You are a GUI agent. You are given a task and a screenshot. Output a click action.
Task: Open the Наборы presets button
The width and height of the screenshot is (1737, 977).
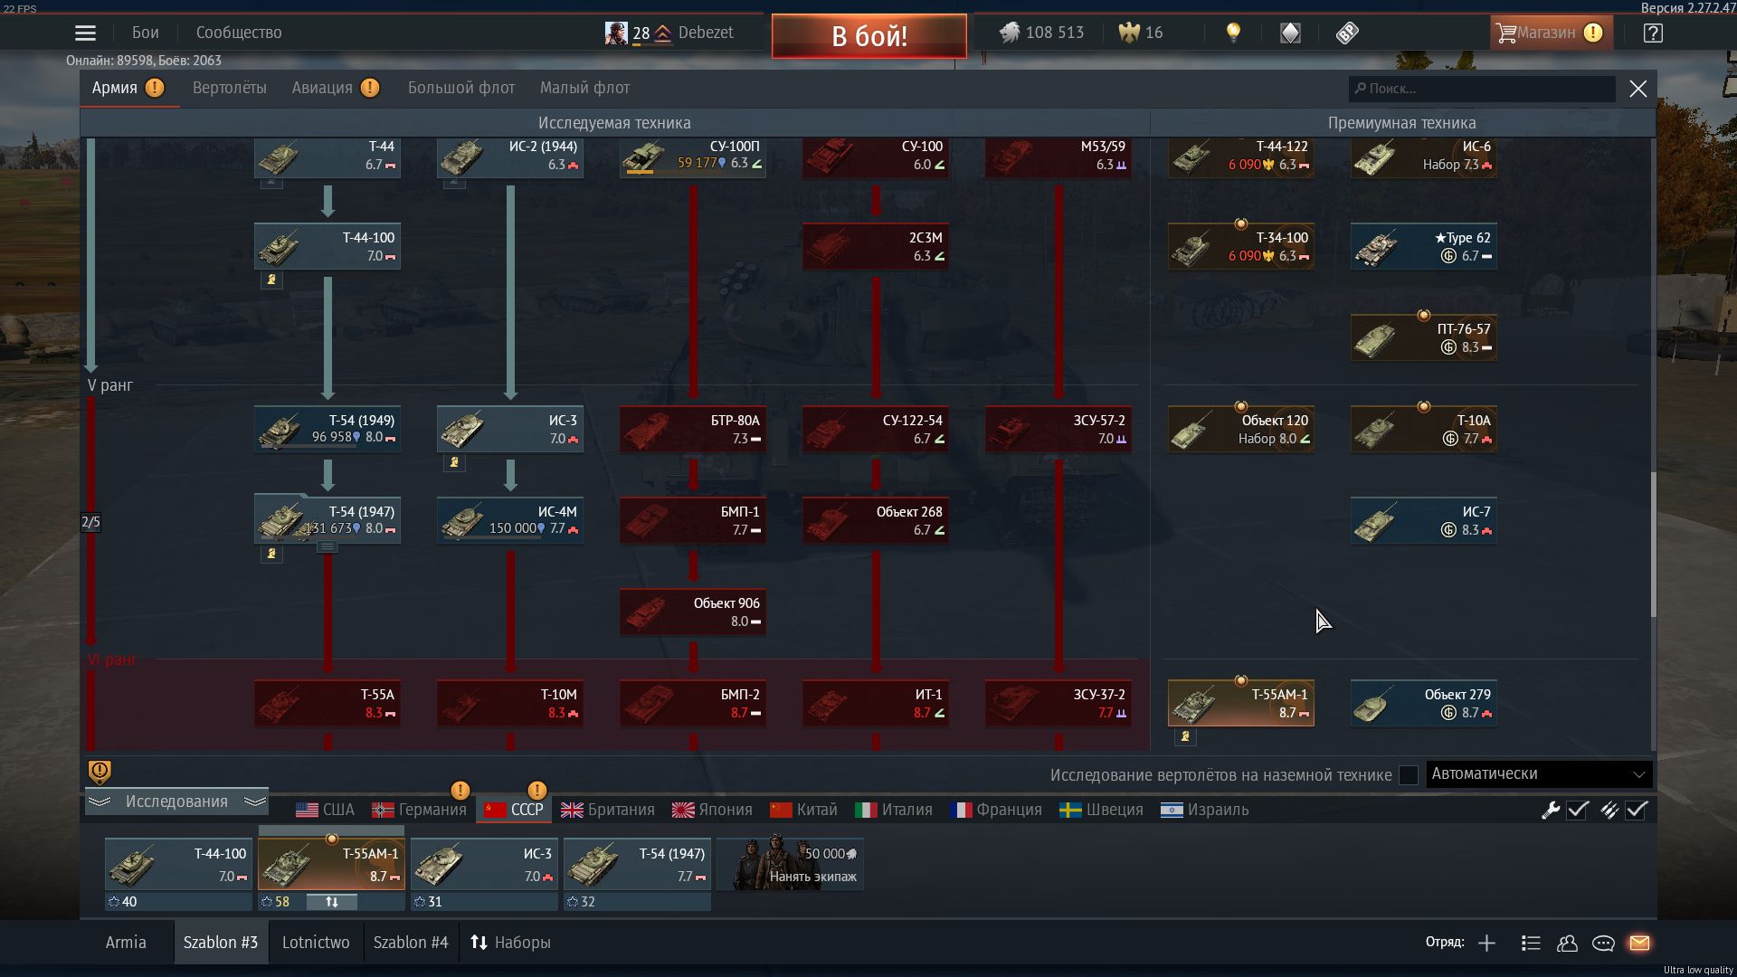tap(510, 943)
